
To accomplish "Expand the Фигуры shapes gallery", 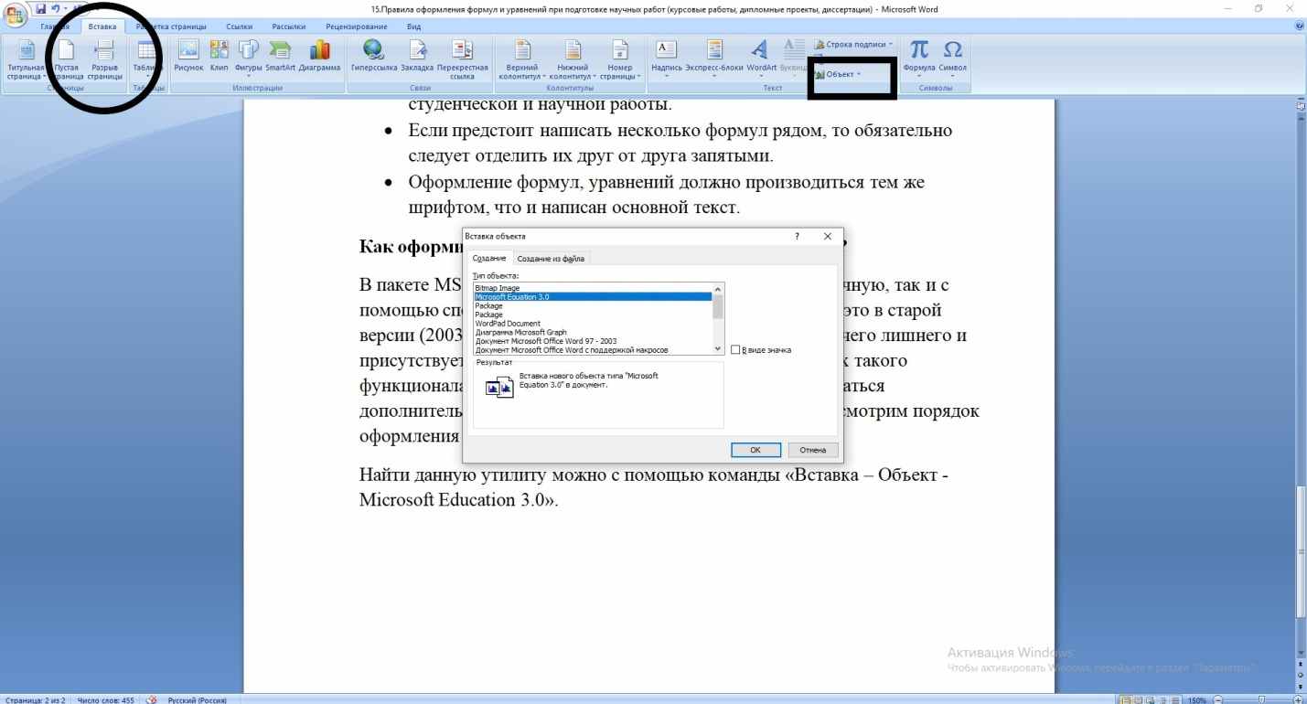I will [x=248, y=57].
